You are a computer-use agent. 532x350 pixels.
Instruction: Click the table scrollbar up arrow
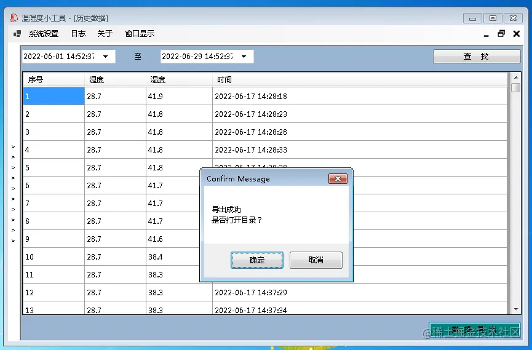[516, 78]
